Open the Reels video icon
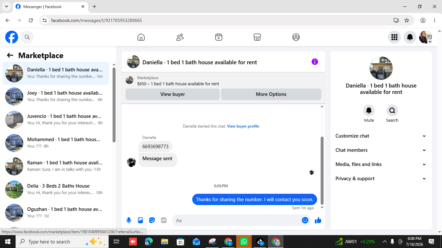The image size is (442, 248). 219,37
